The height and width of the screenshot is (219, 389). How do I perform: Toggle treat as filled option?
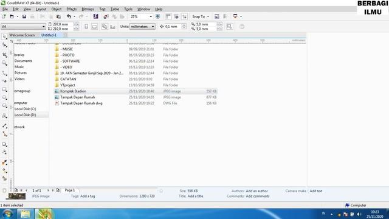point(242,26)
